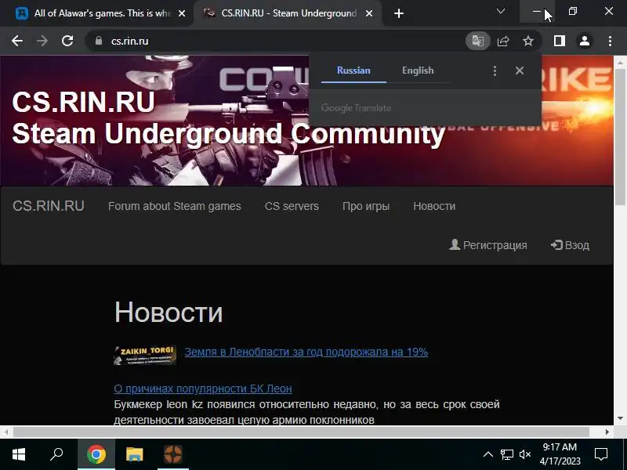Click the muted volume tray icon
The image size is (627, 470).
pyautogui.click(x=524, y=454)
